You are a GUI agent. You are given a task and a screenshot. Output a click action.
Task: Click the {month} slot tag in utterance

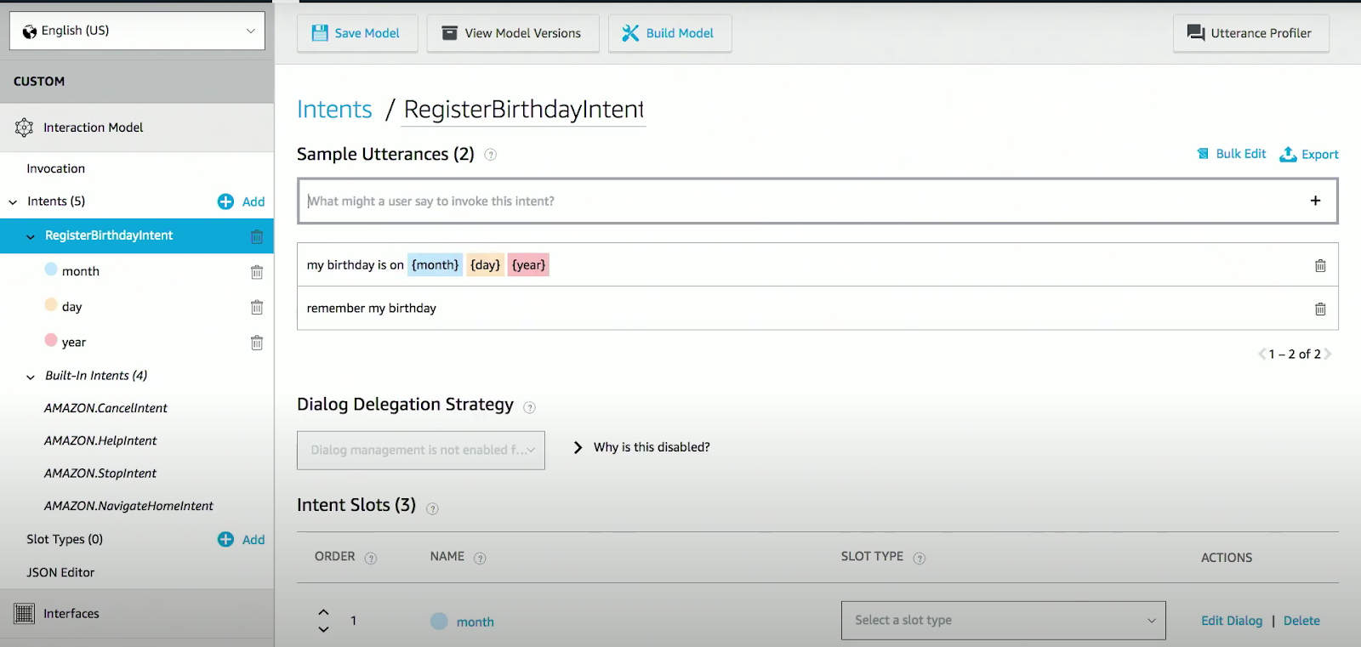tap(436, 265)
